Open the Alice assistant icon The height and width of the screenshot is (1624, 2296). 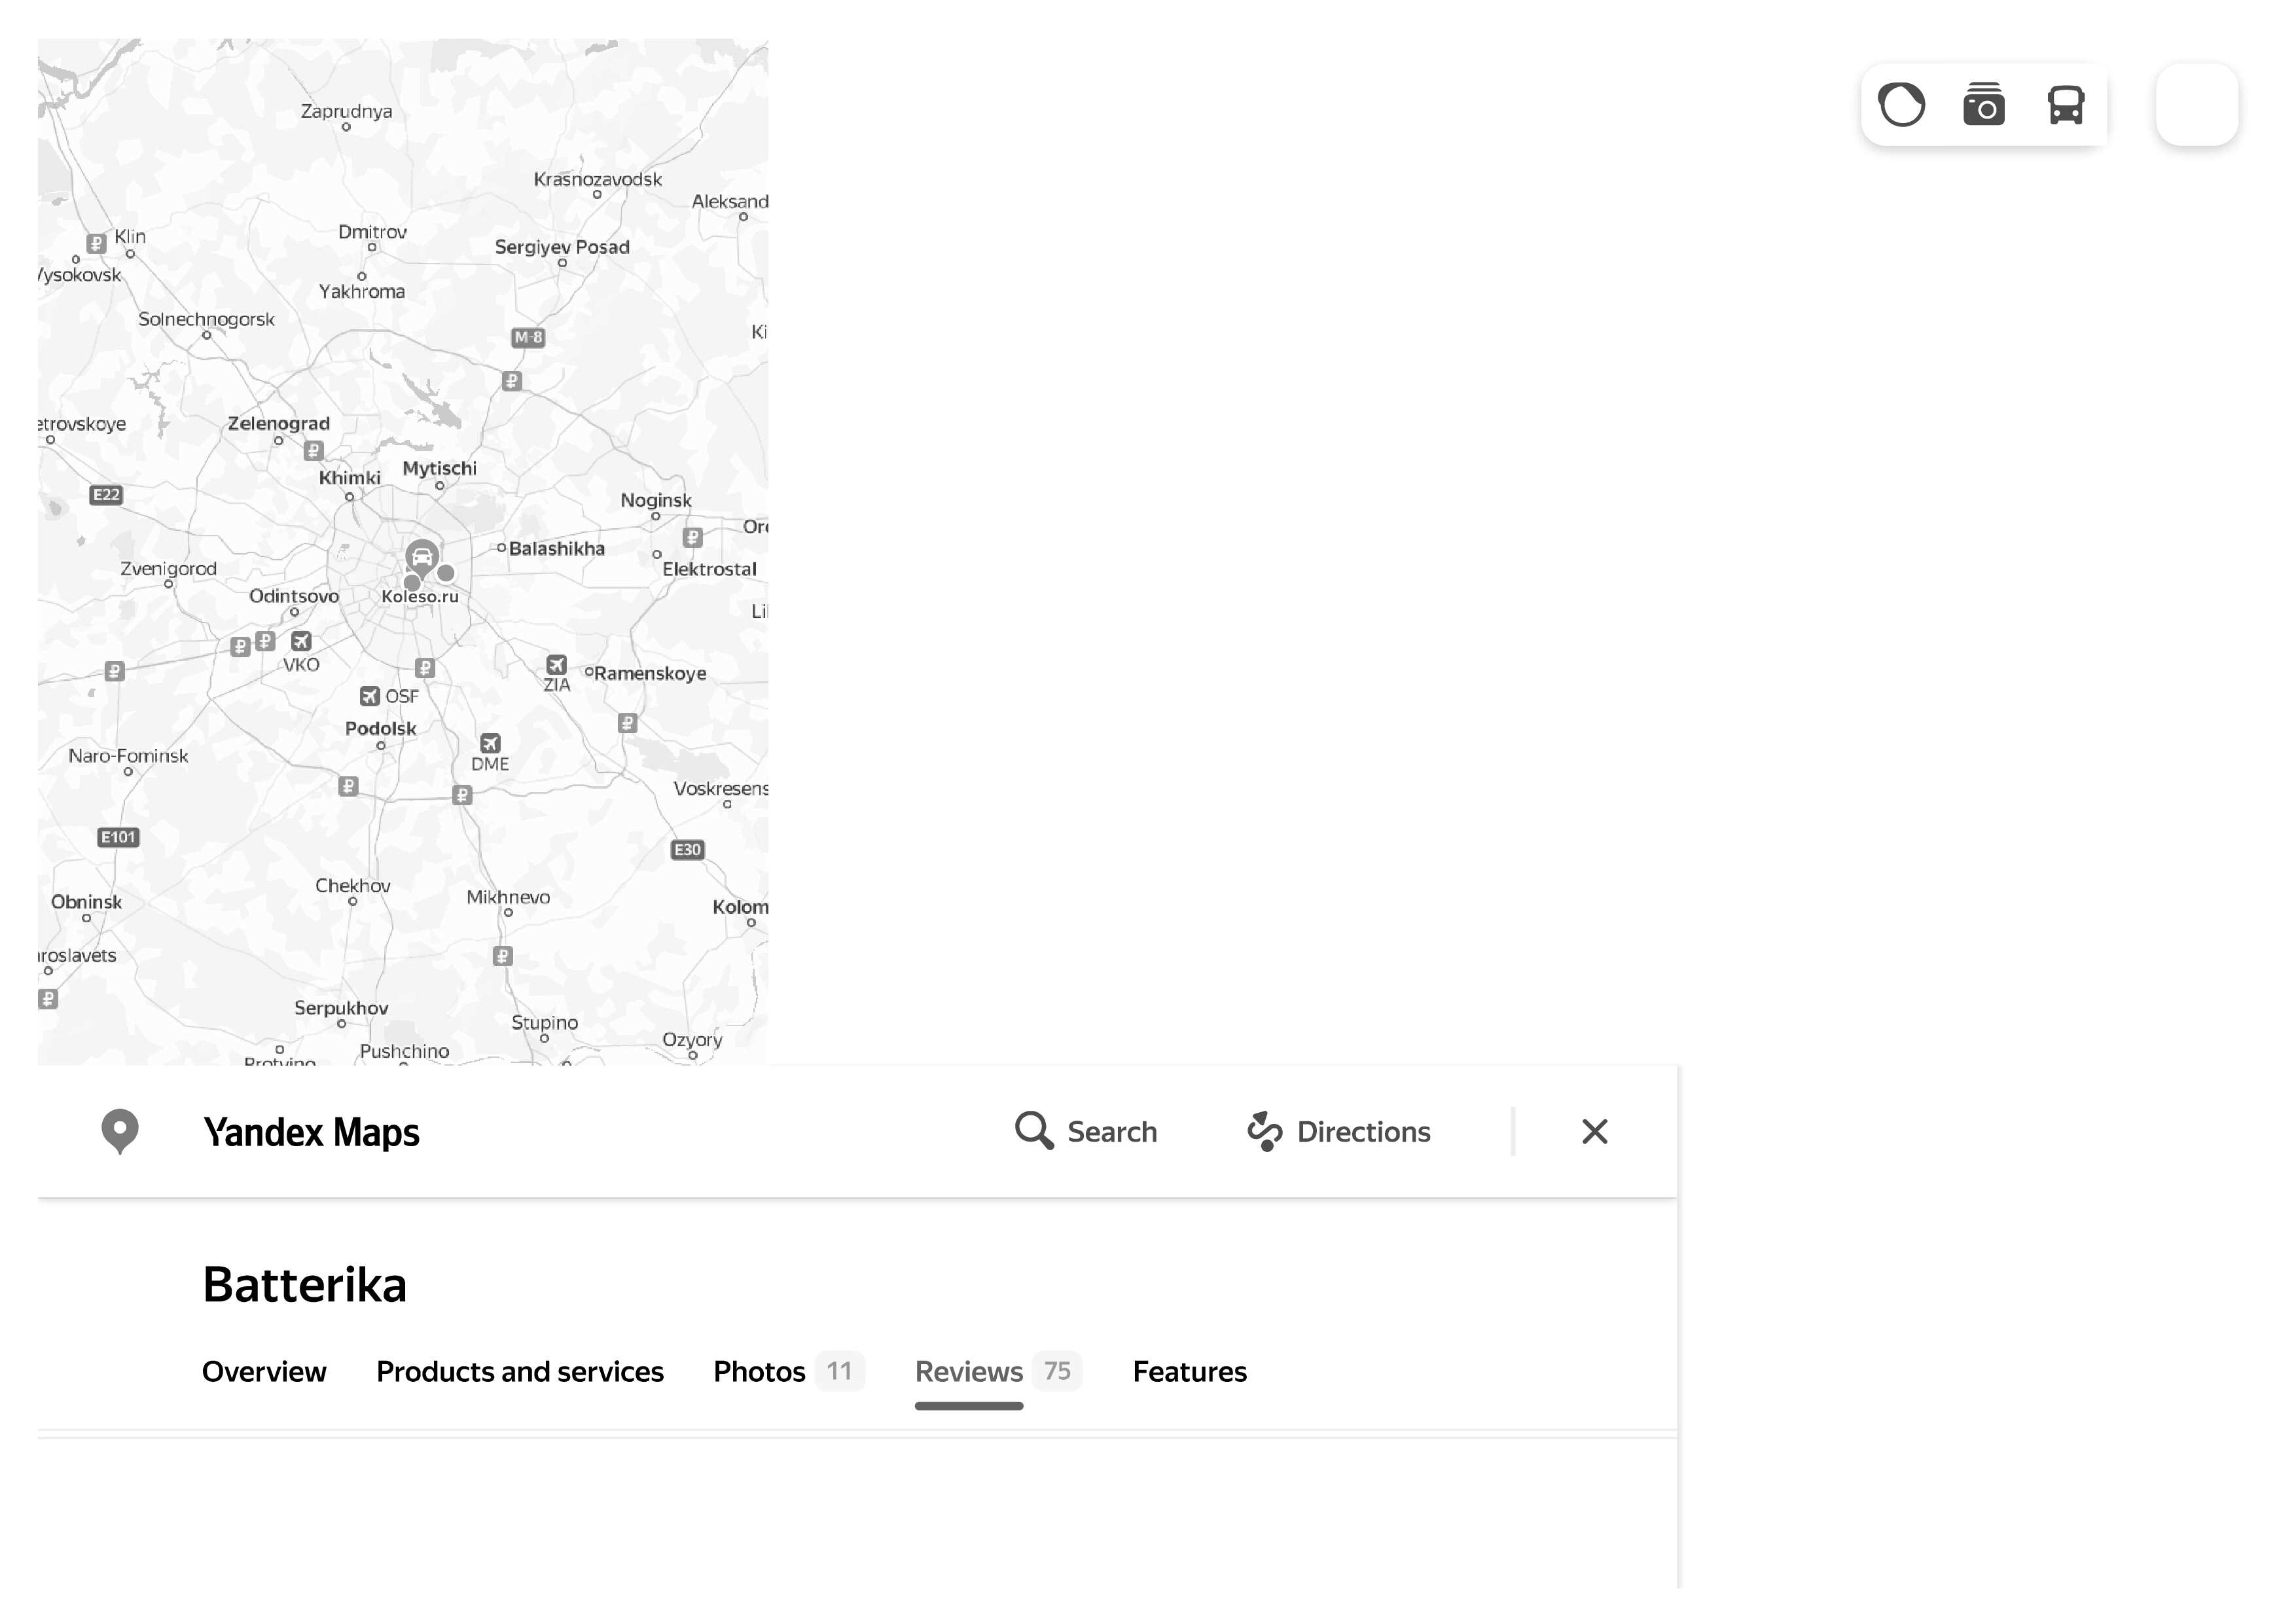[x=1901, y=105]
